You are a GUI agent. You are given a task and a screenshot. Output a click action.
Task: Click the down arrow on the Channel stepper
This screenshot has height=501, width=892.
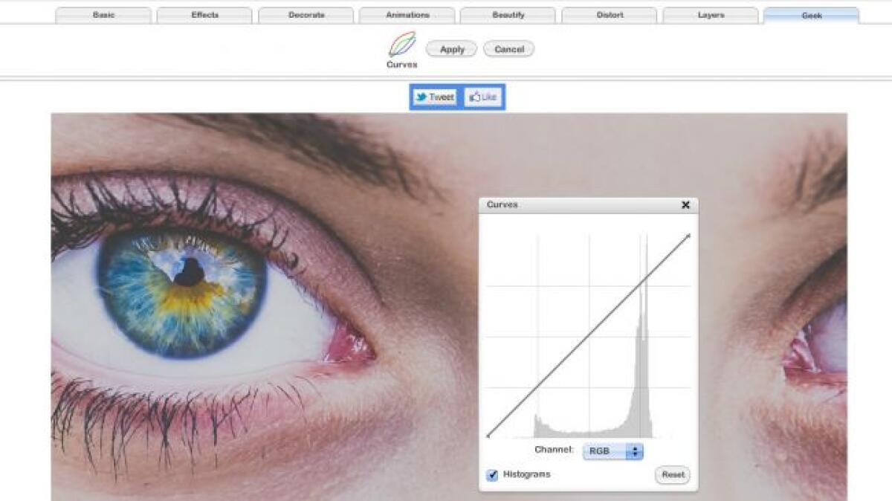(636, 453)
